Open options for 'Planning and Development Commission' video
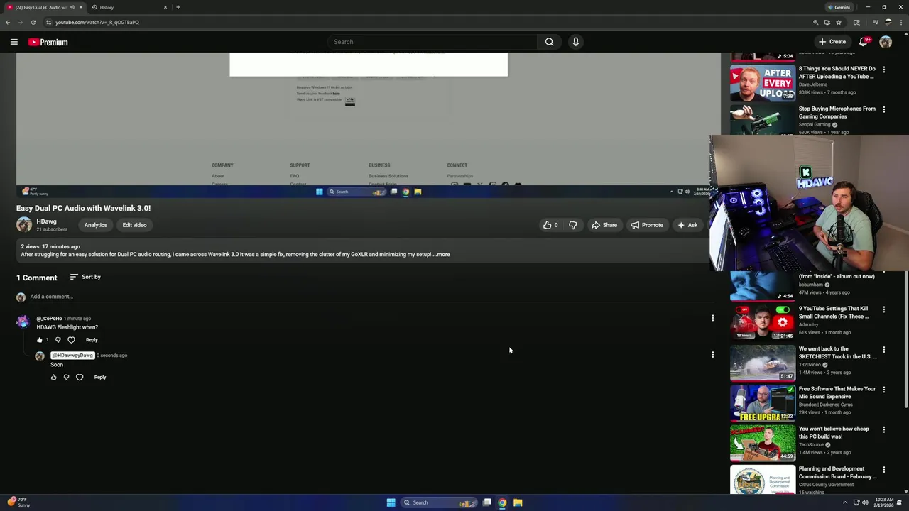The height and width of the screenshot is (511, 909). click(884, 469)
